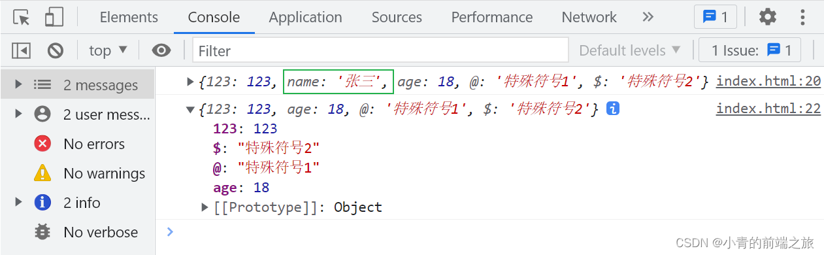Toggle the live expression eye icon

pos(161,50)
